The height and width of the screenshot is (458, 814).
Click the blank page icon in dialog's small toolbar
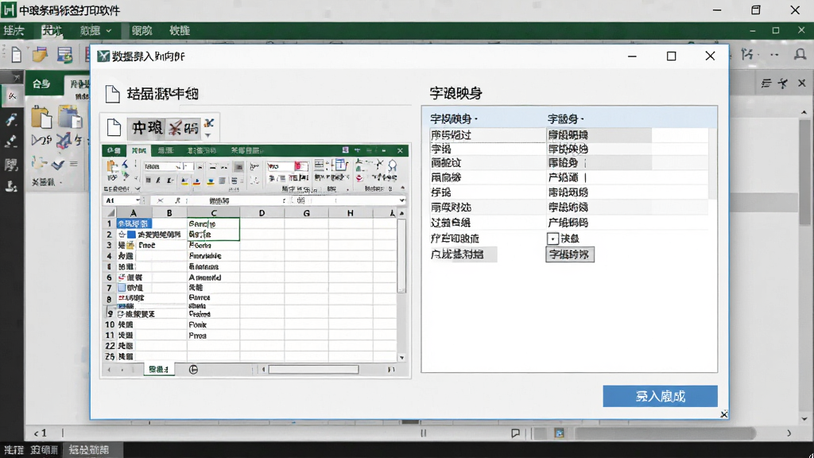click(114, 126)
